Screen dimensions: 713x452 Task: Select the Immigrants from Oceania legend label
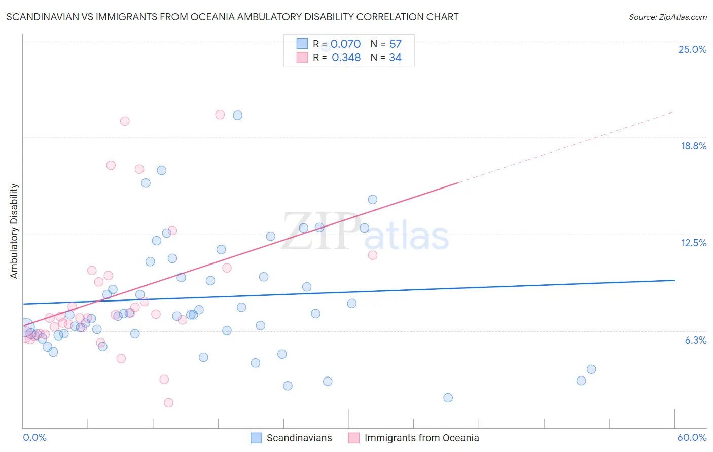pyautogui.click(x=421, y=438)
